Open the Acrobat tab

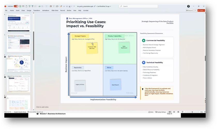coord(86,10)
